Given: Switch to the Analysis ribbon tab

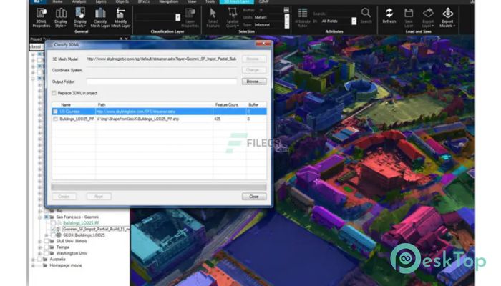Looking at the screenshot, I should 79,1.
